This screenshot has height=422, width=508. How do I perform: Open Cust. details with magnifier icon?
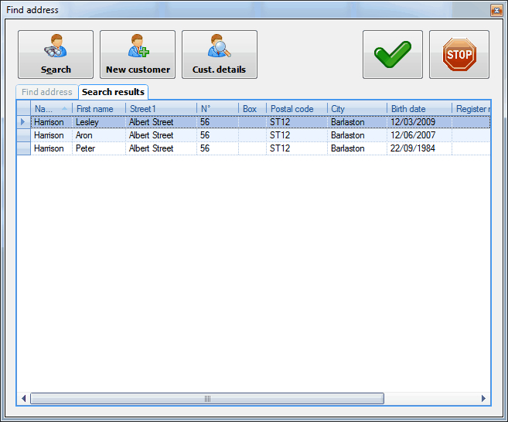(x=219, y=54)
